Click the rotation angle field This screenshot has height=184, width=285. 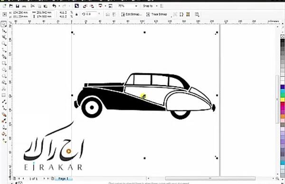tap(91, 14)
